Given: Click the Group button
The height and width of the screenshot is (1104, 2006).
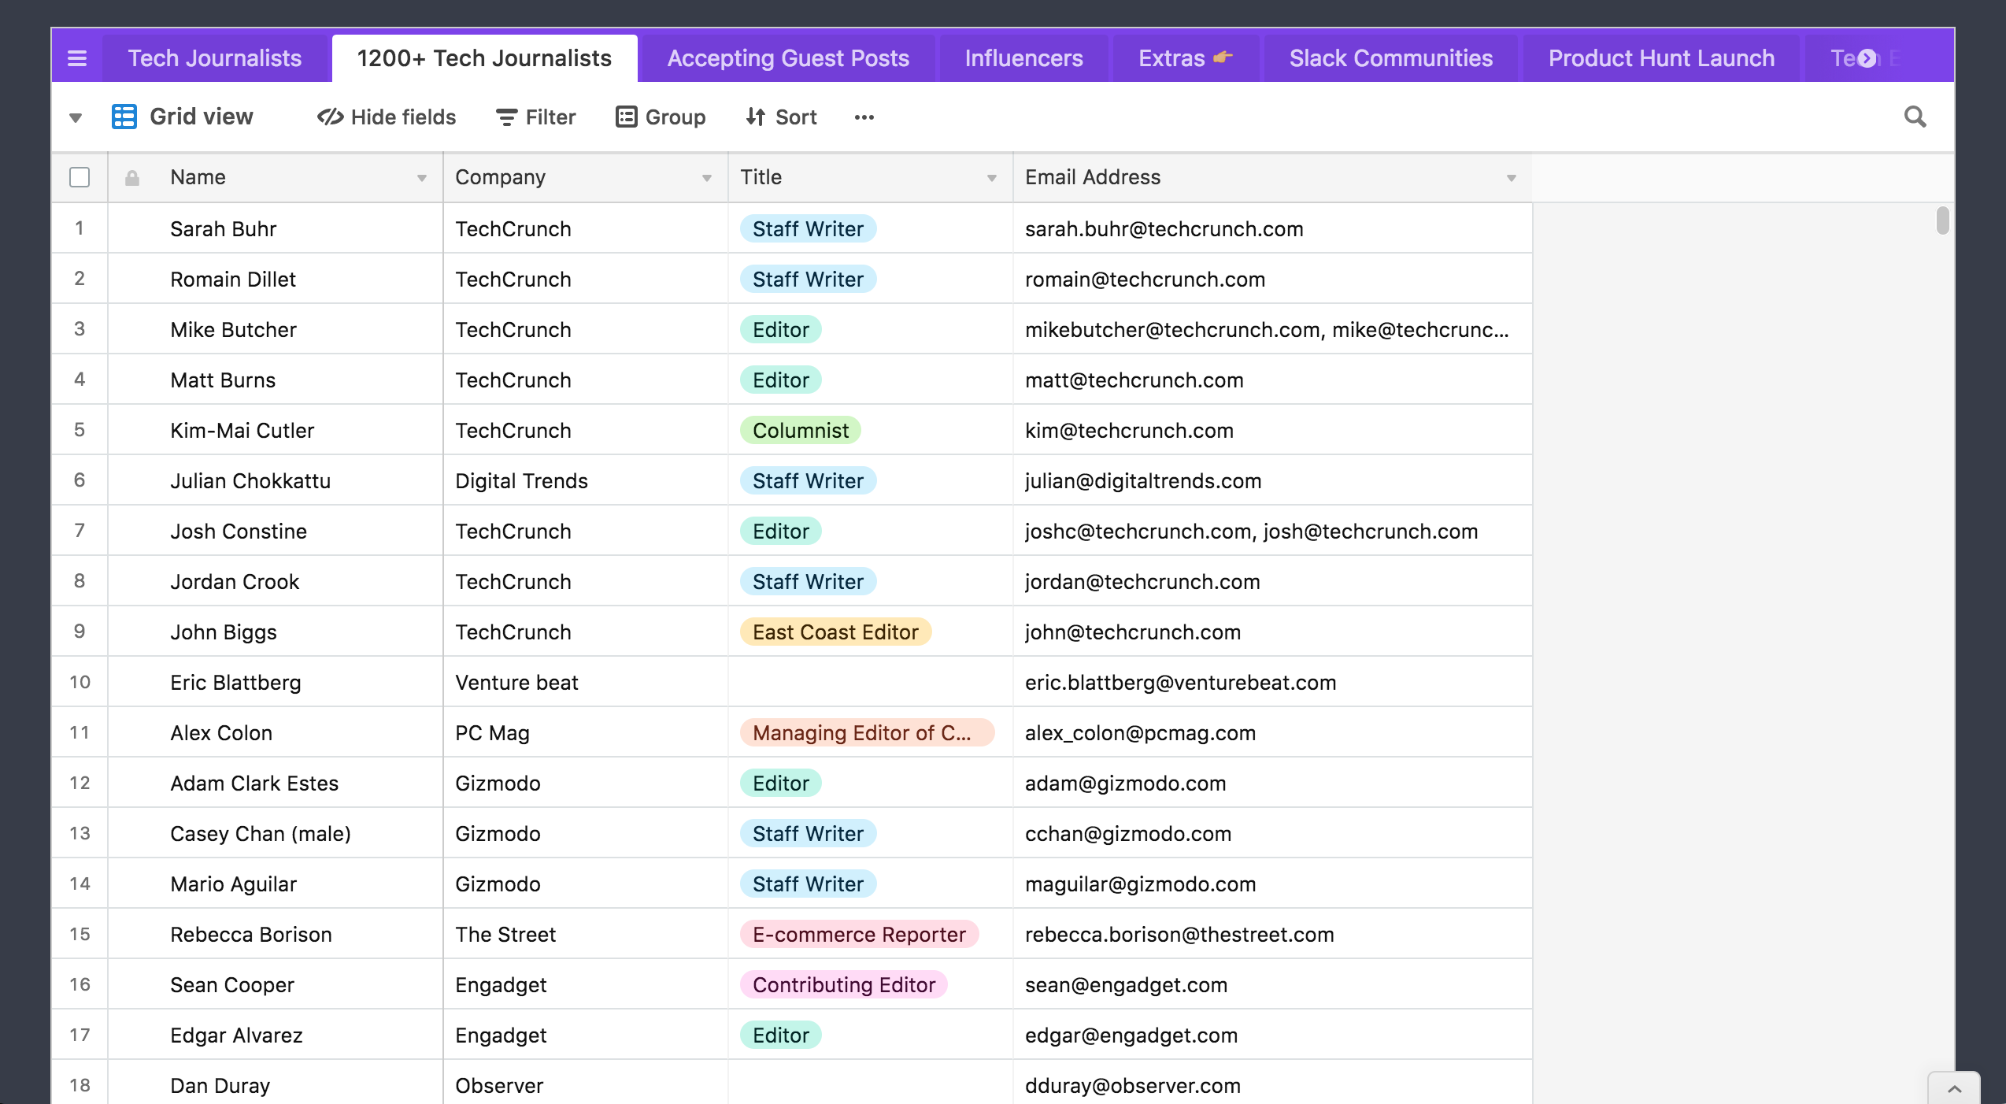Looking at the screenshot, I should pos(661,117).
